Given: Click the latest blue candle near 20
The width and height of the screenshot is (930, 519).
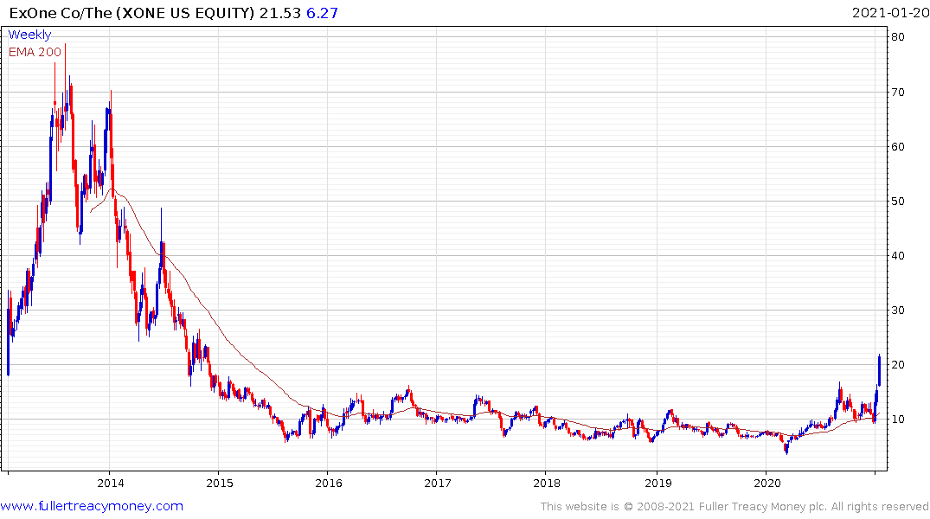Looking at the screenshot, I should tap(879, 371).
